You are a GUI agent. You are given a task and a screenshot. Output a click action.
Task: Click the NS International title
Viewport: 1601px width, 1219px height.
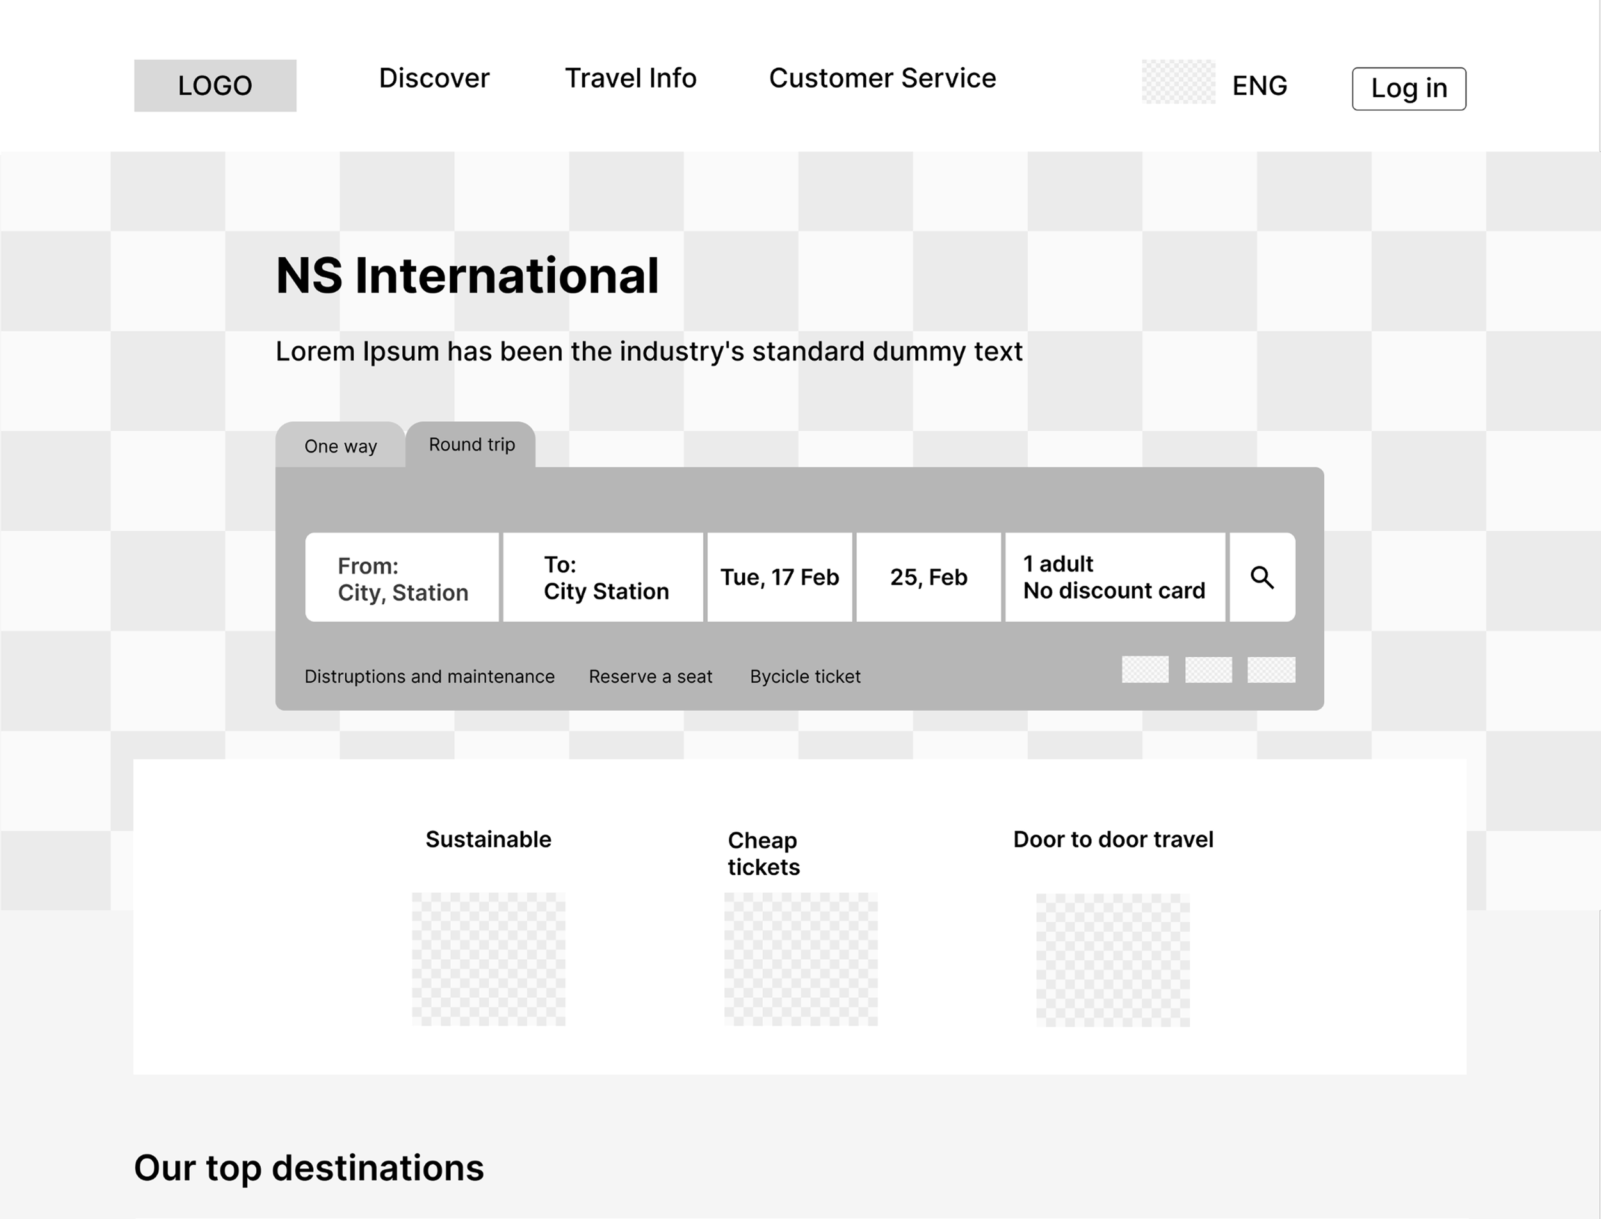click(x=467, y=276)
